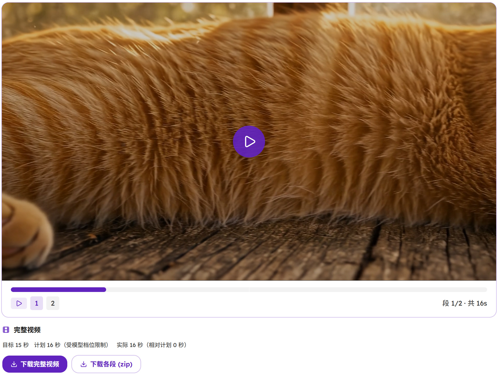Image resolution: width=498 pixels, height=376 pixels.
Task: Click the 下载各段 (zip) button
Action: click(106, 364)
